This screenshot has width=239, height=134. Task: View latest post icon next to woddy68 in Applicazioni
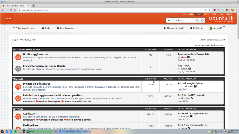pos(191,116)
